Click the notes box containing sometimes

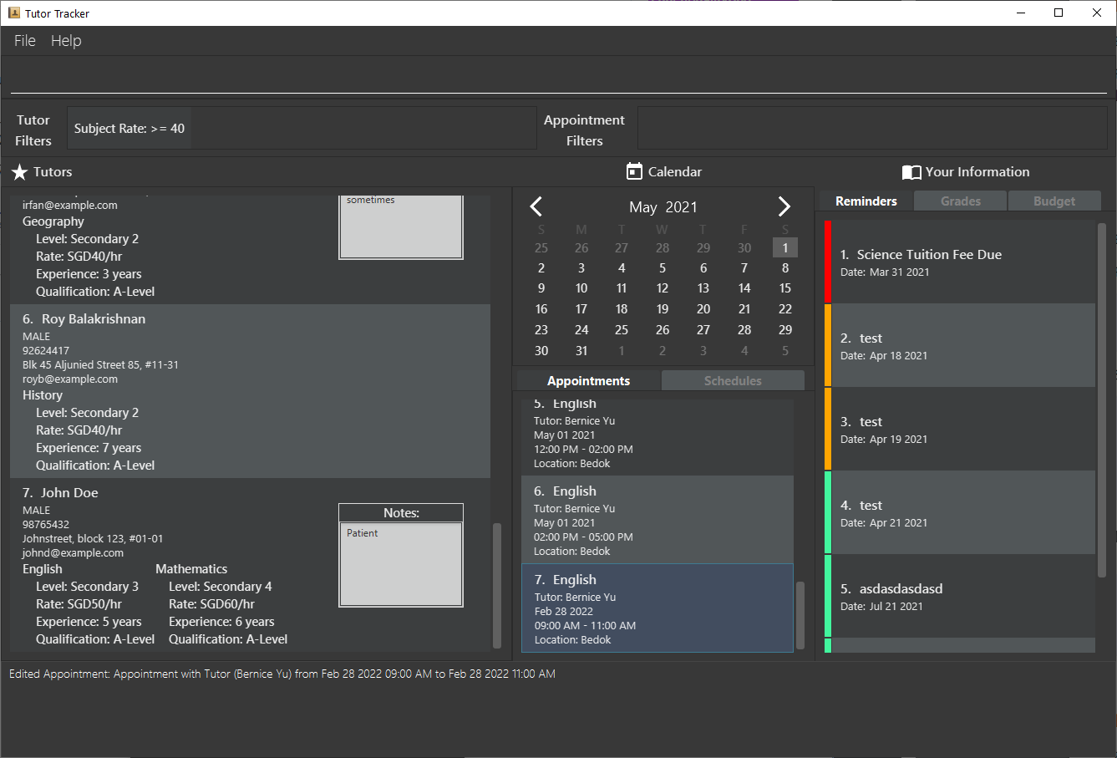401,226
